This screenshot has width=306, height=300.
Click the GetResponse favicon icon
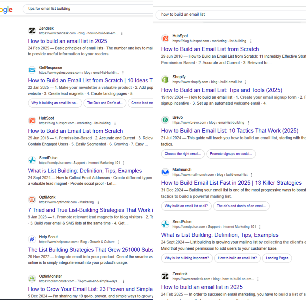coord(32,70)
